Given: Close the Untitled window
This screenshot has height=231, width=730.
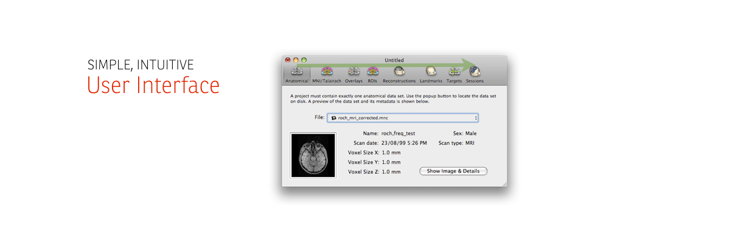Looking at the screenshot, I should [x=288, y=60].
